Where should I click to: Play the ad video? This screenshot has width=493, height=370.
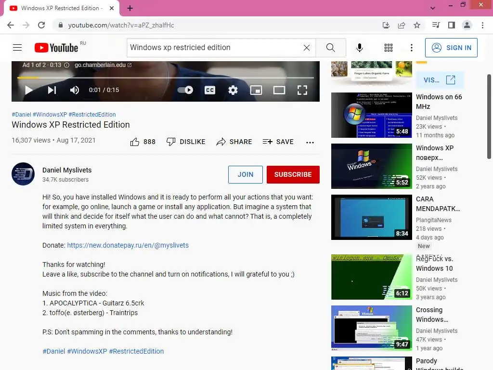28,90
